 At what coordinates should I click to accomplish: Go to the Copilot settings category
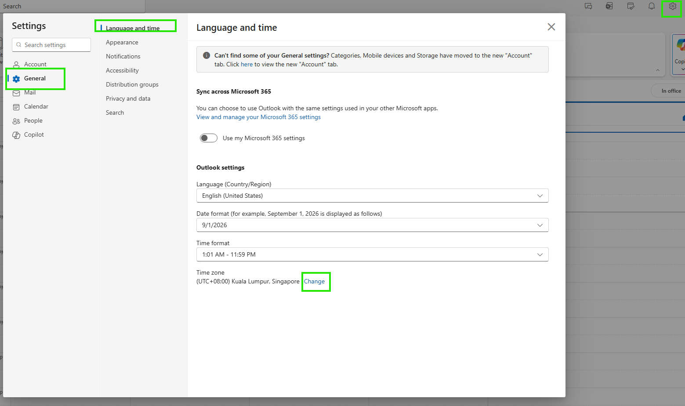pyautogui.click(x=34, y=134)
